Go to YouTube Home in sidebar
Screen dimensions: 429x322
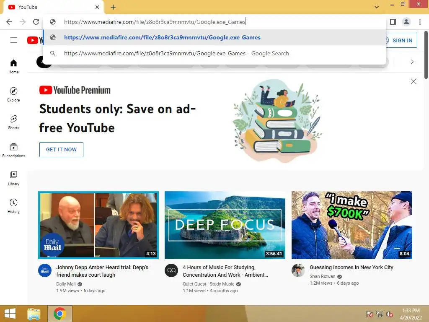(x=13, y=67)
